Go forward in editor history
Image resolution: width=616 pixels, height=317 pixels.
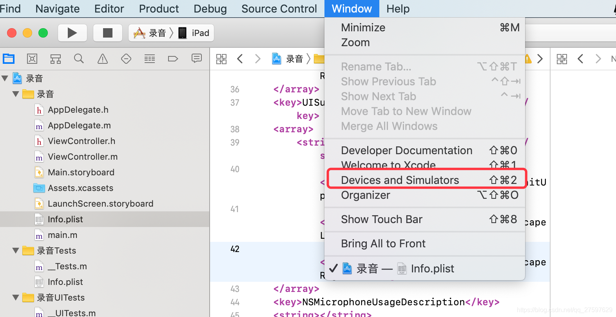pos(257,59)
